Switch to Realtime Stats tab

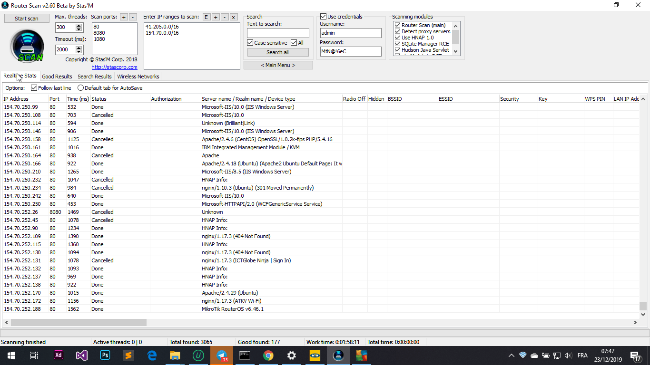(20, 76)
